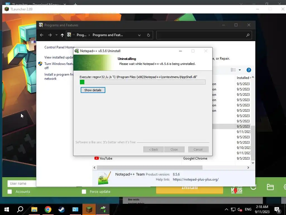Expand the address bar history dropdown
The image size is (286, 215).
point(139,35)
